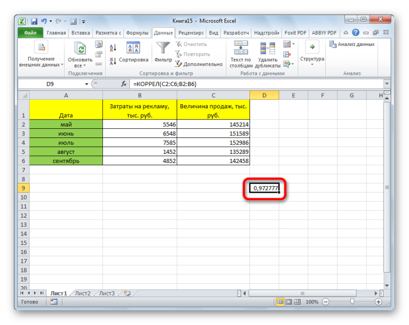Open Get External Data icon
409x325 pixels.
click(x=41, y=47)
